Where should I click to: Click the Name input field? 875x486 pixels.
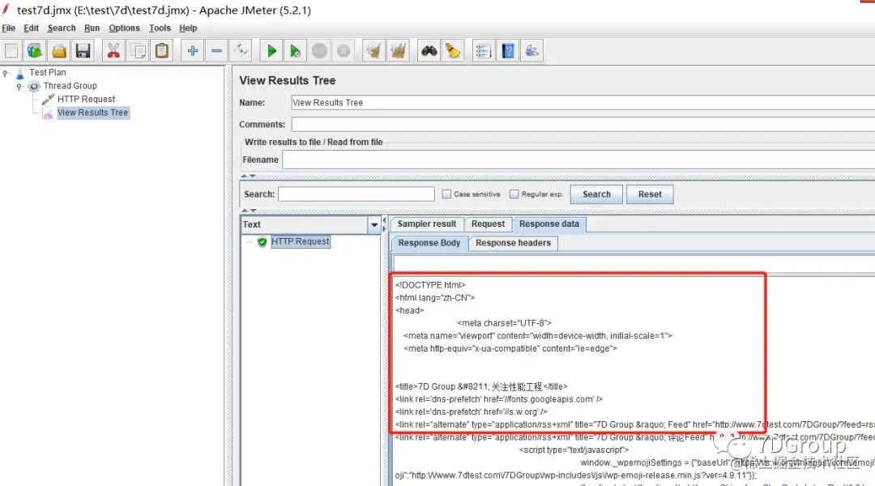coord(583,103)
